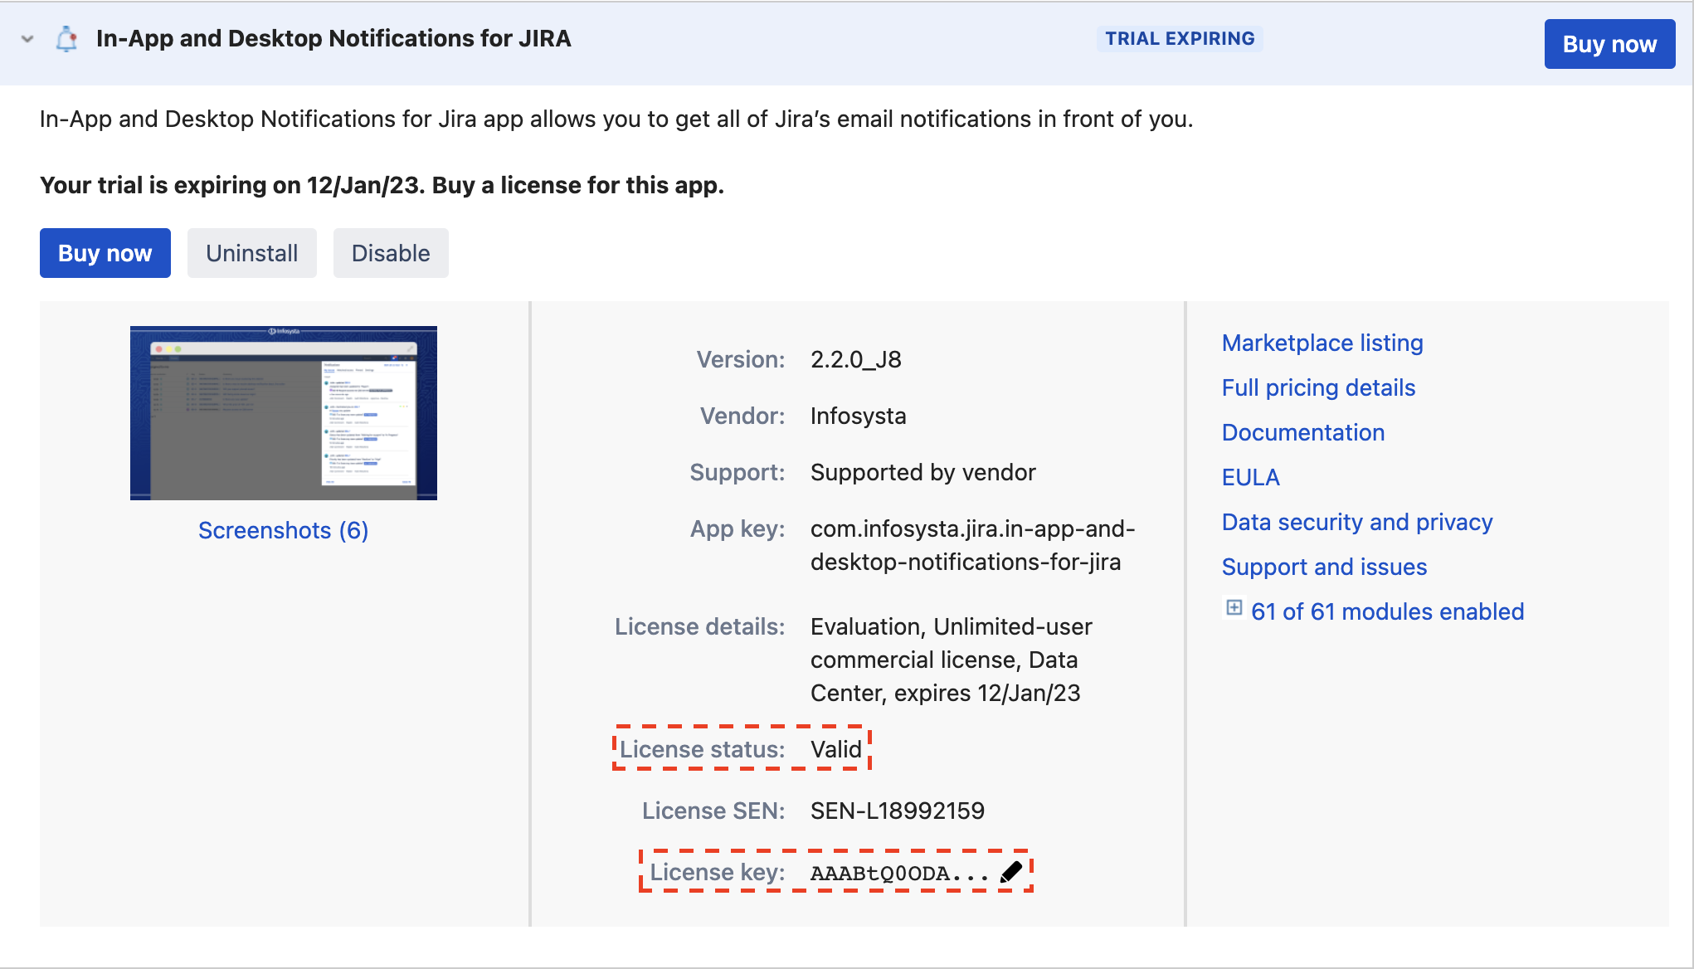Disable the notifications app
Viewport: 1694px width, 969px height.
click(x=391, y=253)
